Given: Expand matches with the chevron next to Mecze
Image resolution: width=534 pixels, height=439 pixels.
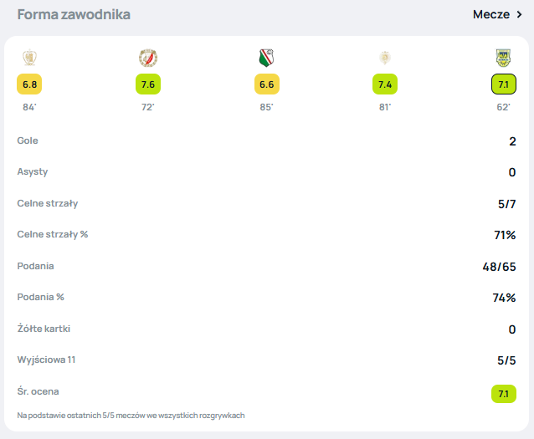Looking at the screenshot, I should pyautogui.click(x=520, y=14).
